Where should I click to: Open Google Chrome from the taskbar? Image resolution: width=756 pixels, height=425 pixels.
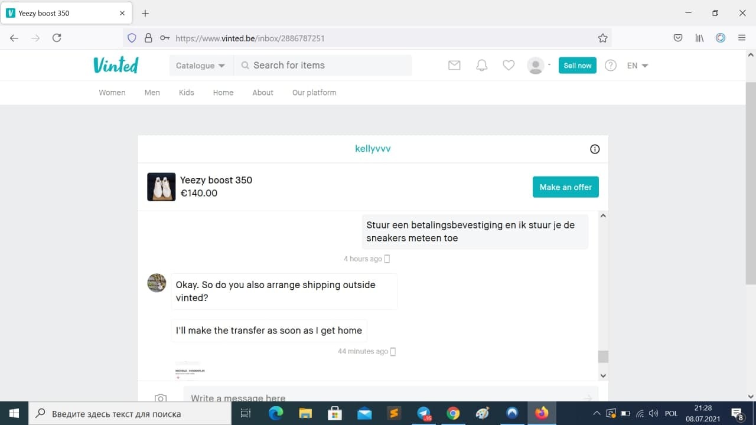453,413
